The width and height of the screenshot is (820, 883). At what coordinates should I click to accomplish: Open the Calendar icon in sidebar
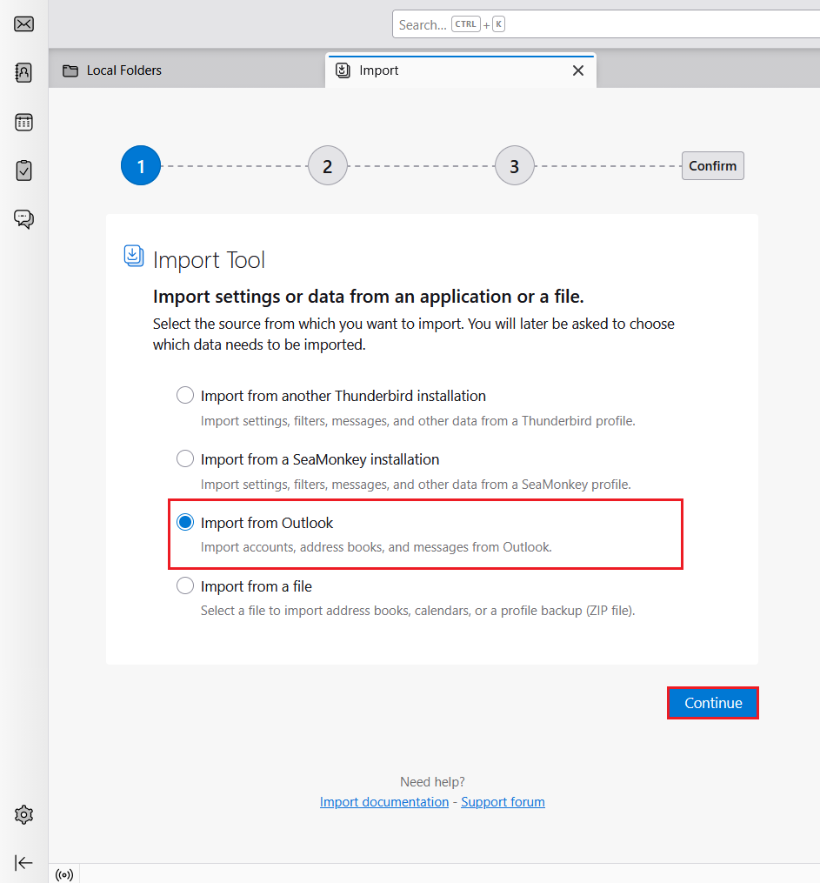23,122
